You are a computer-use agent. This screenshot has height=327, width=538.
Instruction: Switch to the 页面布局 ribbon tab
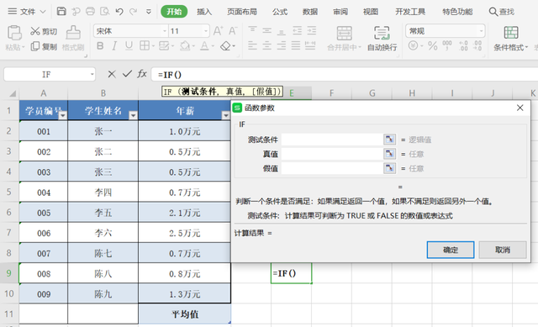(242, 12)
